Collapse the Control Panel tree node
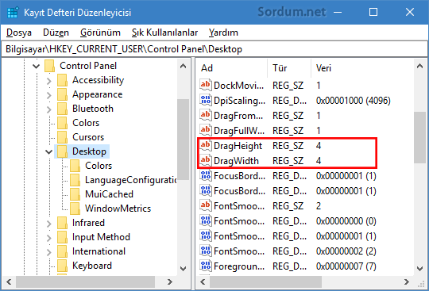Image resolution: width=429 pixels, height=291 pixels. click(x=36, y=66)
